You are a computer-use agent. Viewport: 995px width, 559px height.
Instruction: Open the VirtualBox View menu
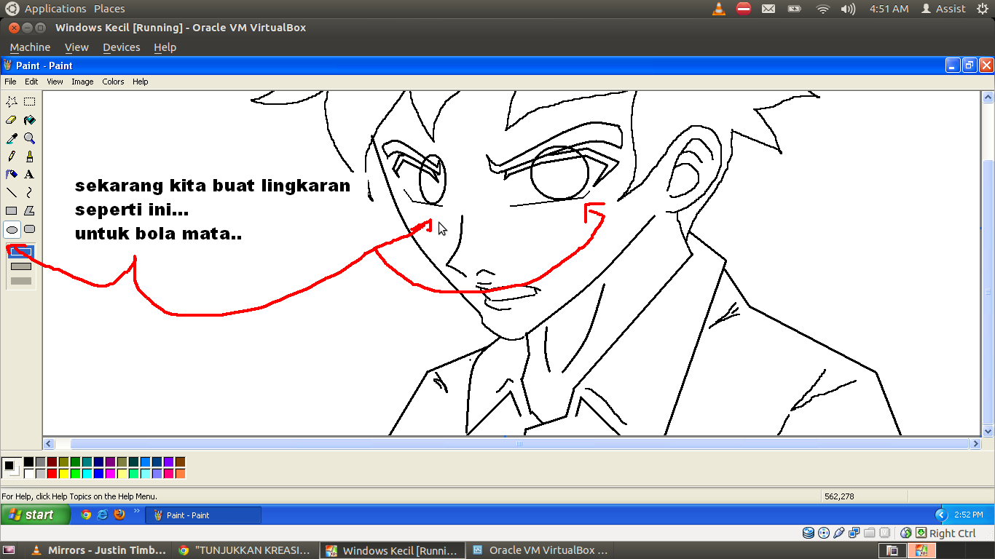(76, 47)
